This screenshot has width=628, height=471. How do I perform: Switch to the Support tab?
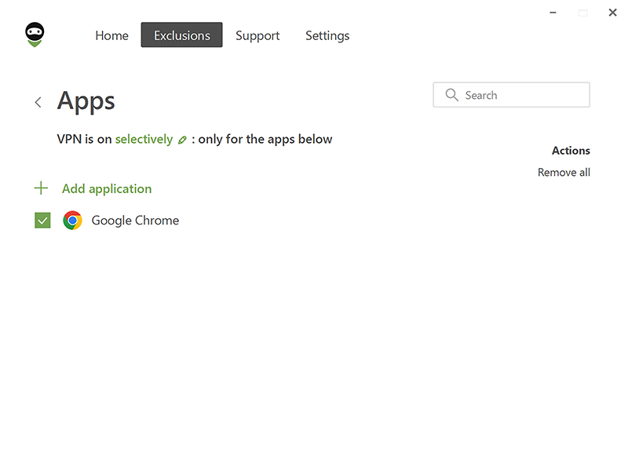point(257,35)
